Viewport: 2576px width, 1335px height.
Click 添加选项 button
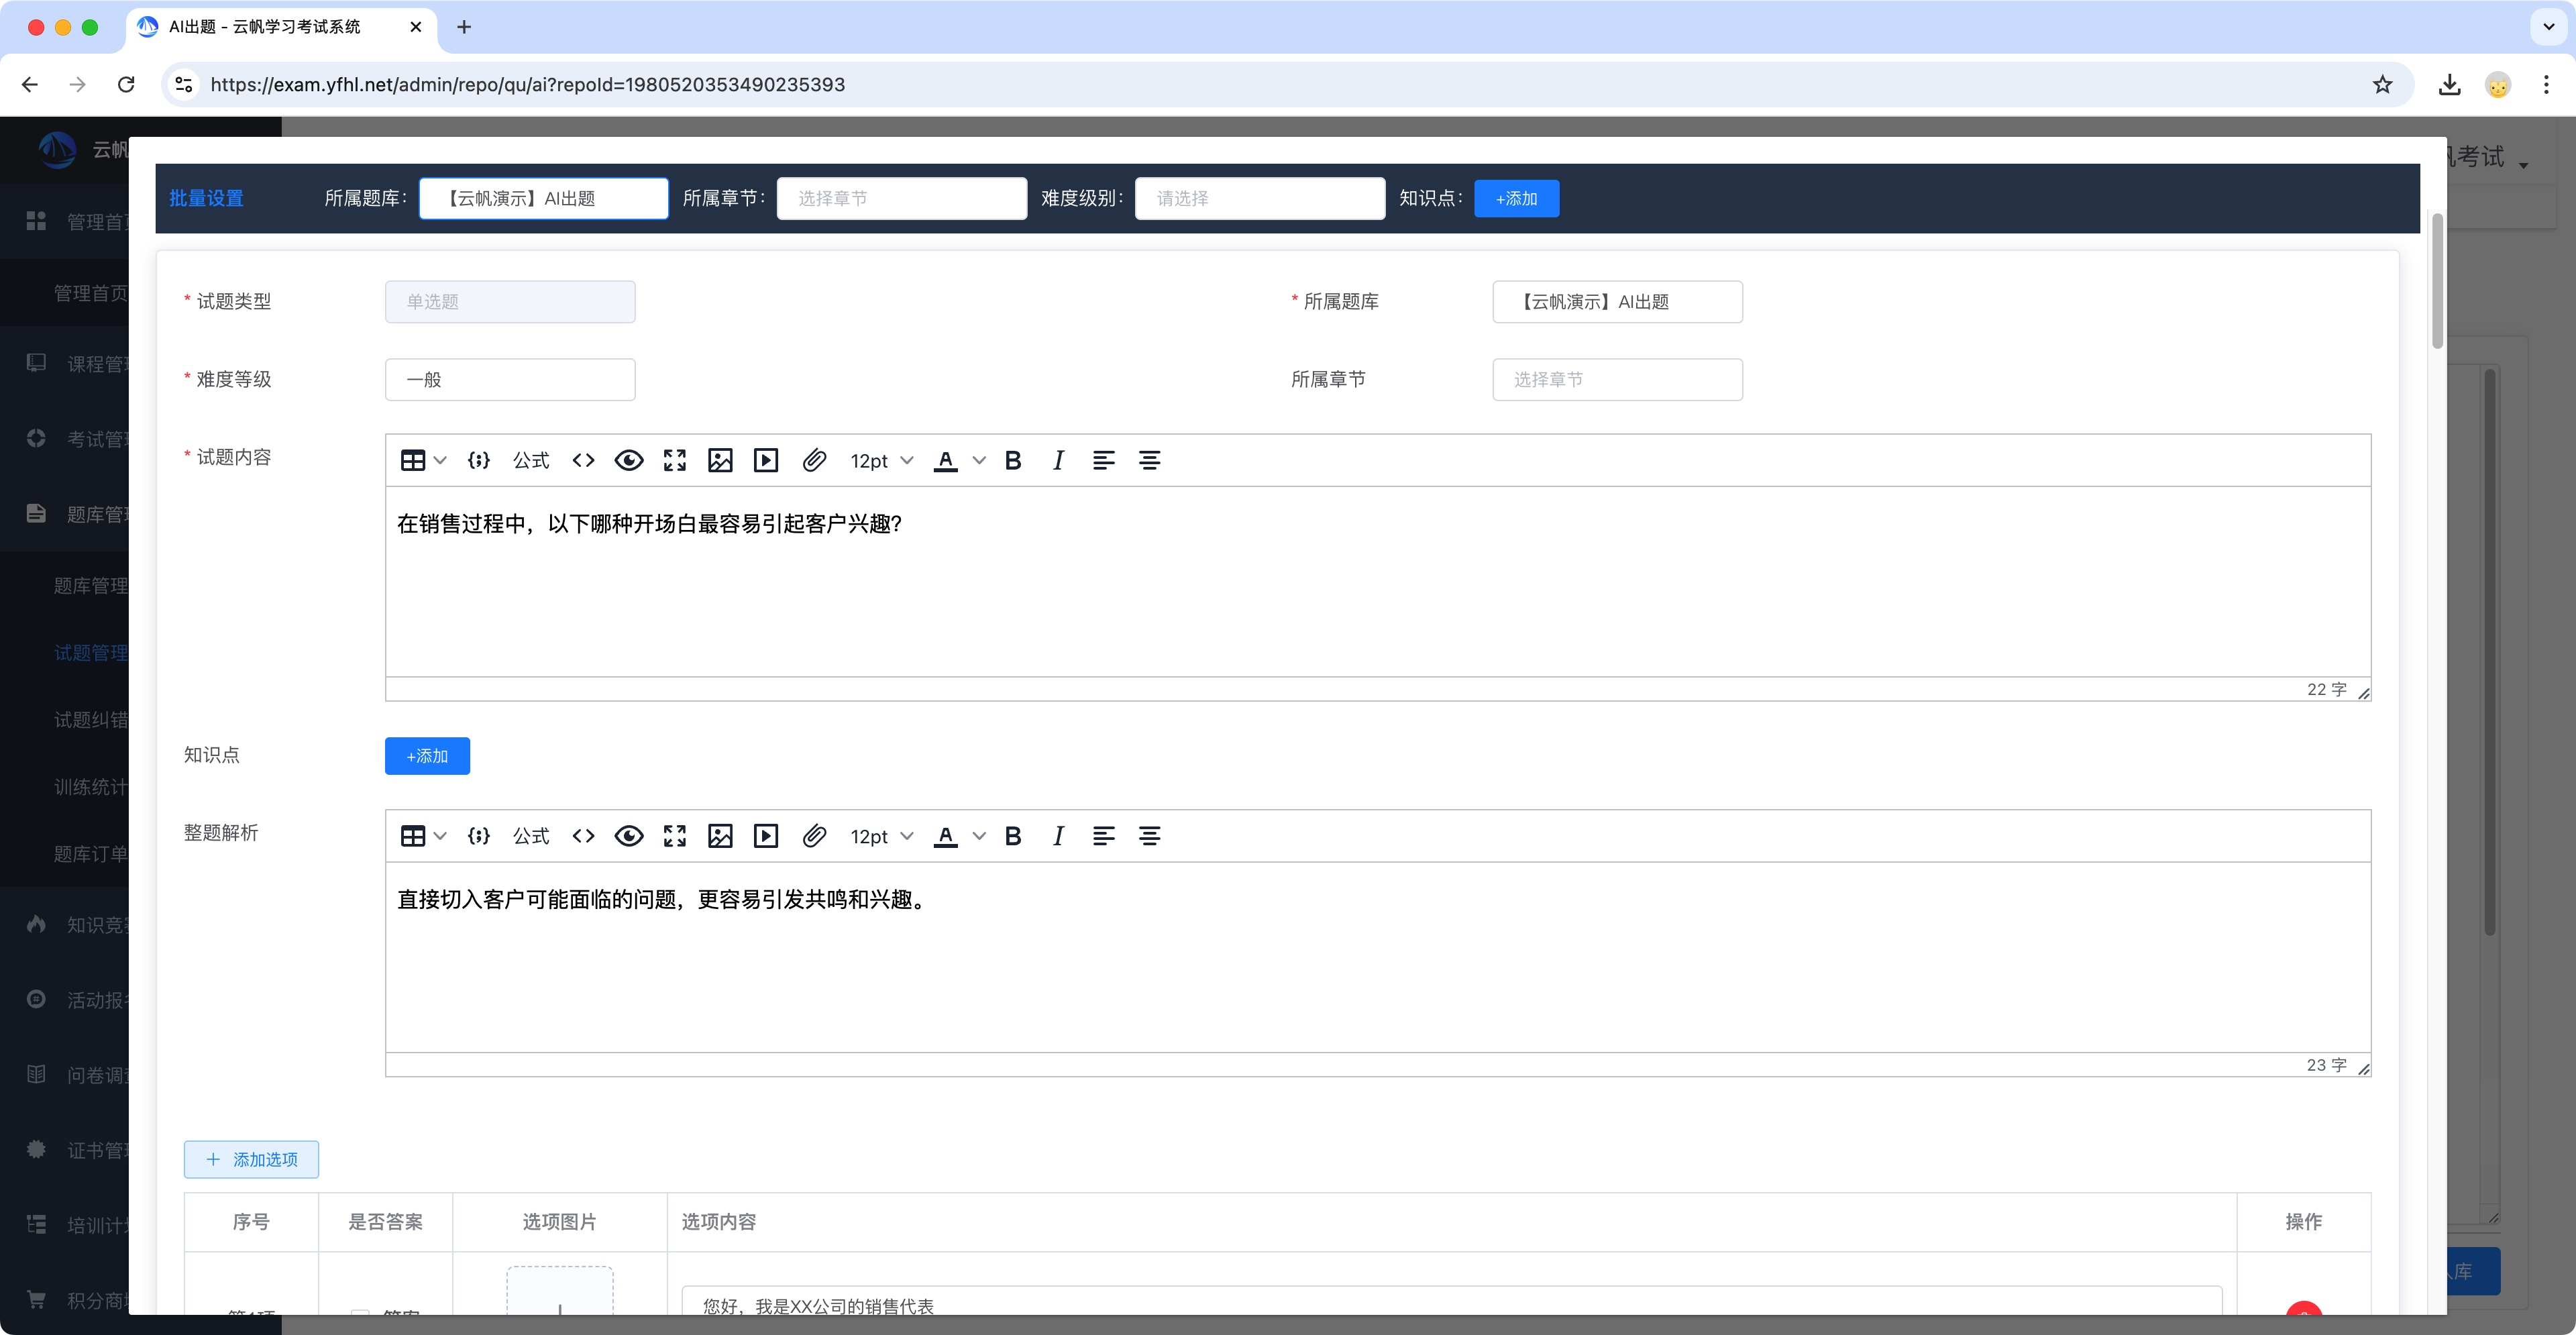click(251, 1159)
